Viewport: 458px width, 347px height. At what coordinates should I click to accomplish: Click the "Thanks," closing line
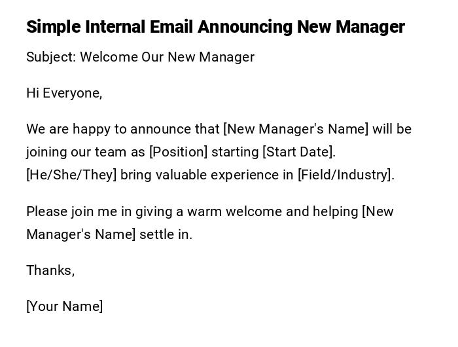pyautogui.click(x=50, y=270)
